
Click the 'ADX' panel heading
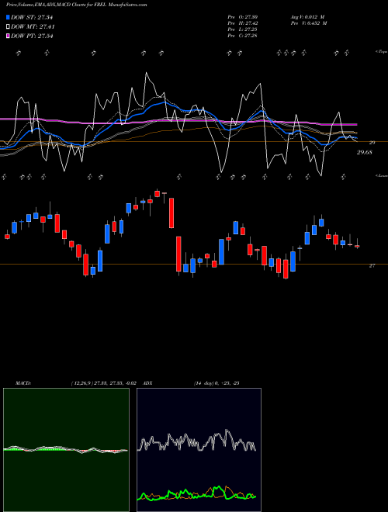[147, 383]
